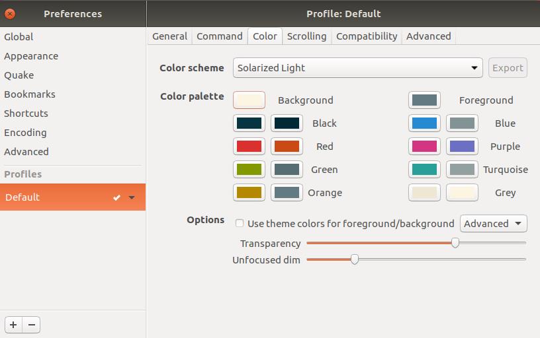Click the Unfocused dim slider handle
540x338 pixels.
pos(355,259)
